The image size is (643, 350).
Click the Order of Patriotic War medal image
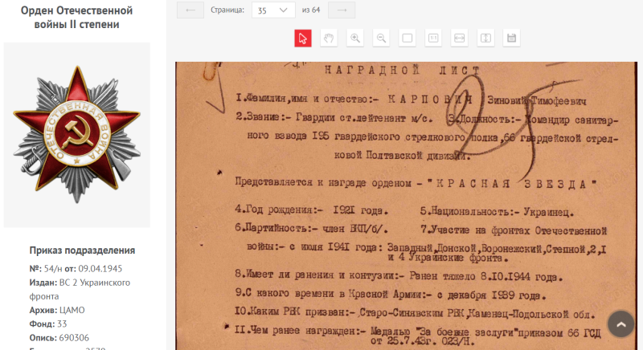[x=76, y=135]
